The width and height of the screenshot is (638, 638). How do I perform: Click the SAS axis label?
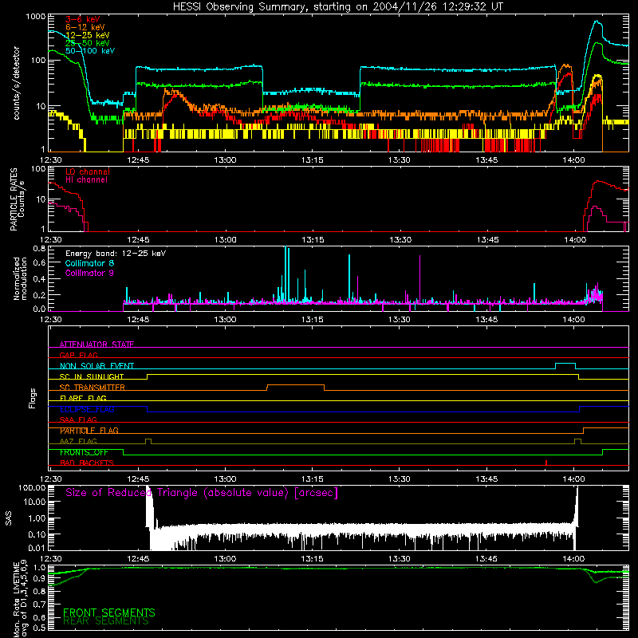pos(8,518)
